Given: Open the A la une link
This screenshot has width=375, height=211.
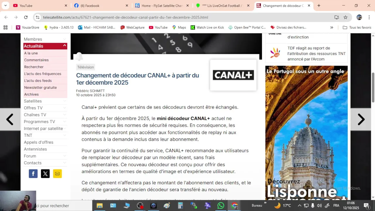Looking at the screenshot, I should coord(31,53).
